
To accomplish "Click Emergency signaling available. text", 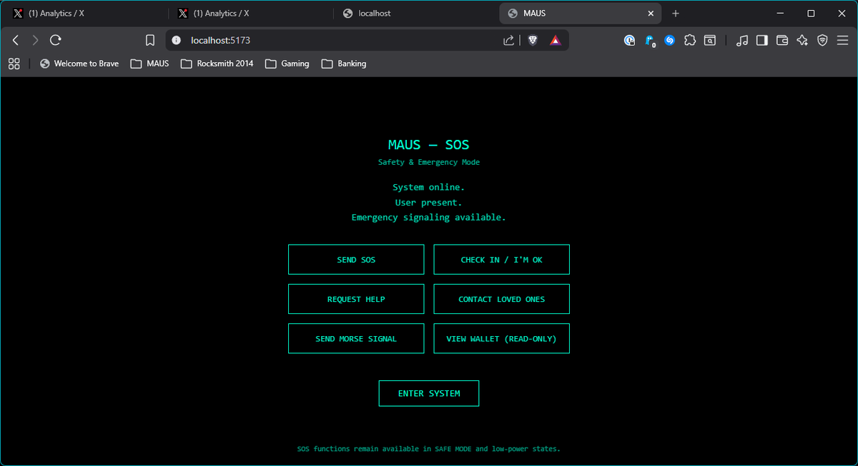I will (429, 218).
